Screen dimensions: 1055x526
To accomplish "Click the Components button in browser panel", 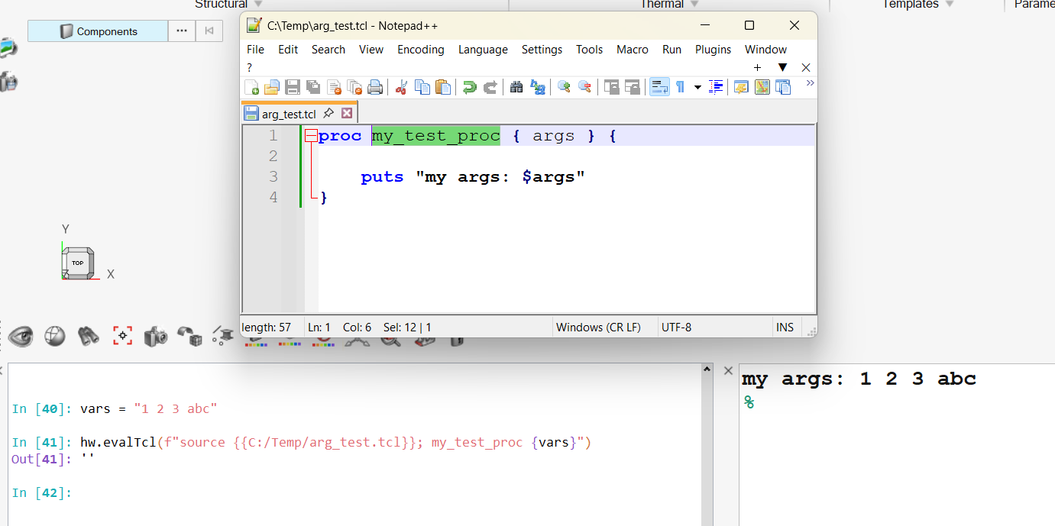I will click(98, 31).
